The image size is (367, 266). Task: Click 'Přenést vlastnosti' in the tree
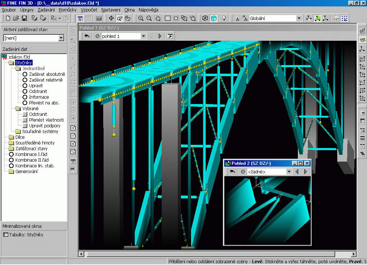(x=46, y=120)
